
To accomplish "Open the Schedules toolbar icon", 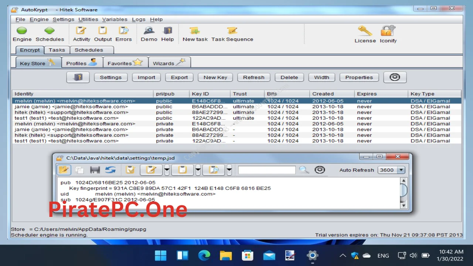I will (x=50, y=31).
